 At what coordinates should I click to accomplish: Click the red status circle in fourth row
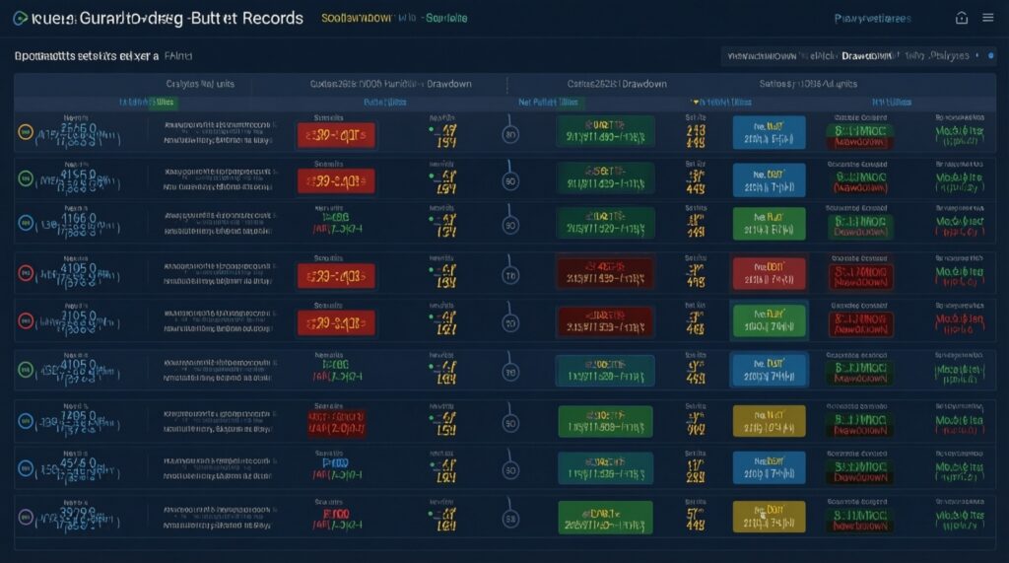(25, 273)
